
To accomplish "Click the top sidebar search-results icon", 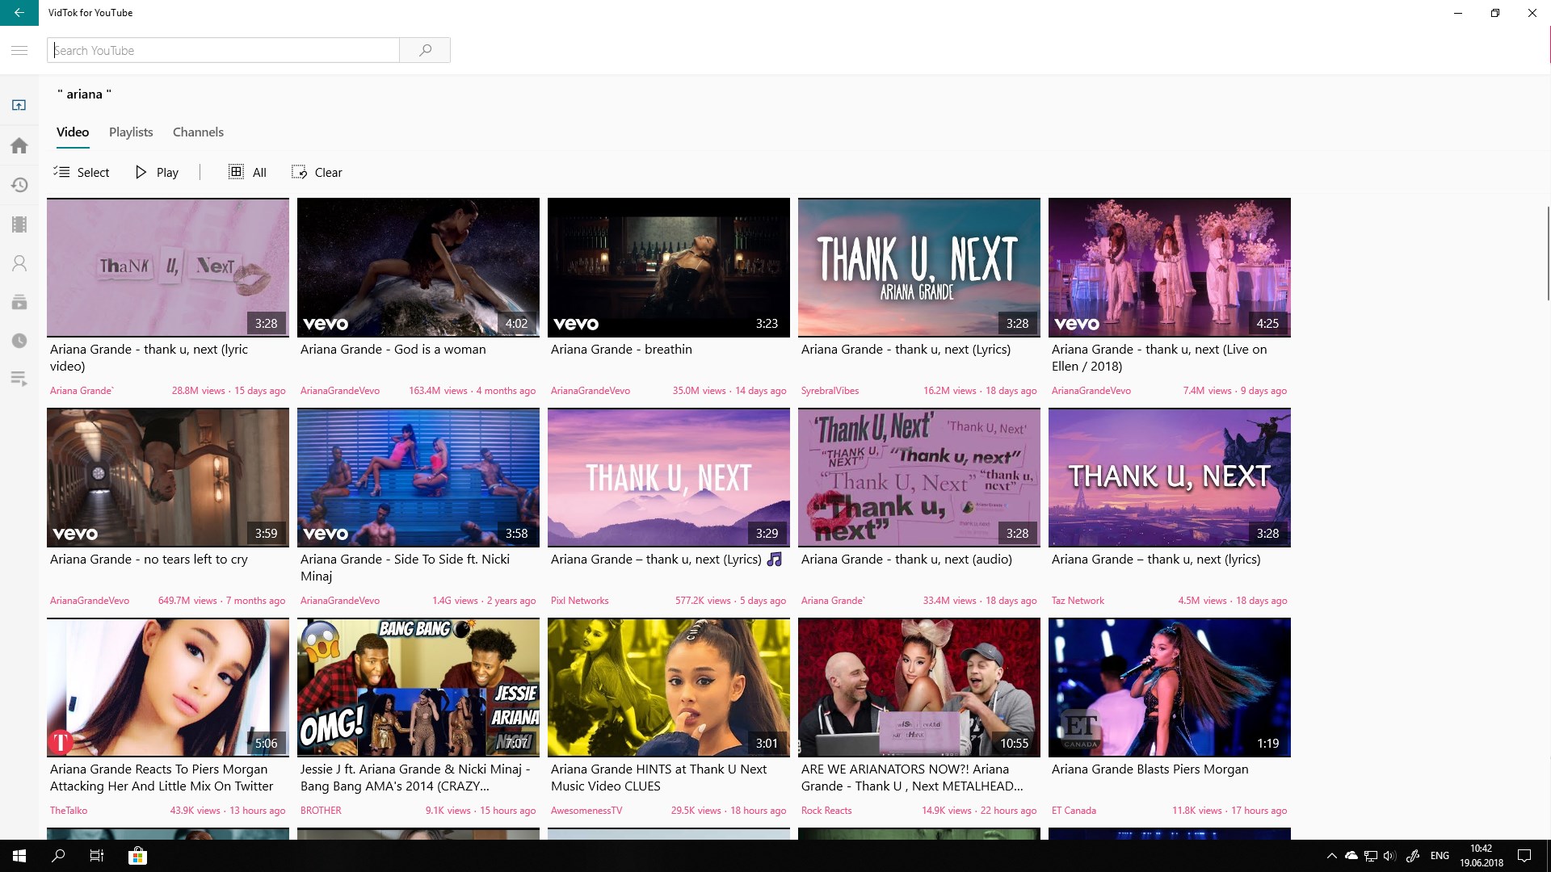I will tap(19, 105).
